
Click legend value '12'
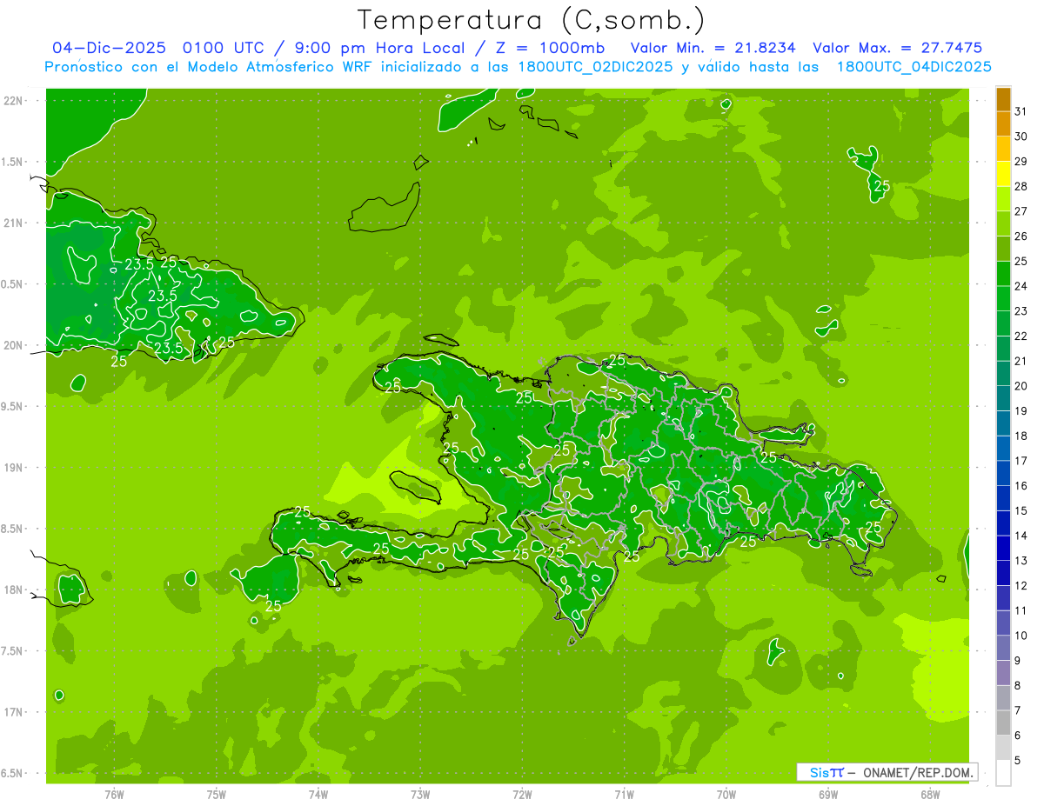pos(1021,586)
